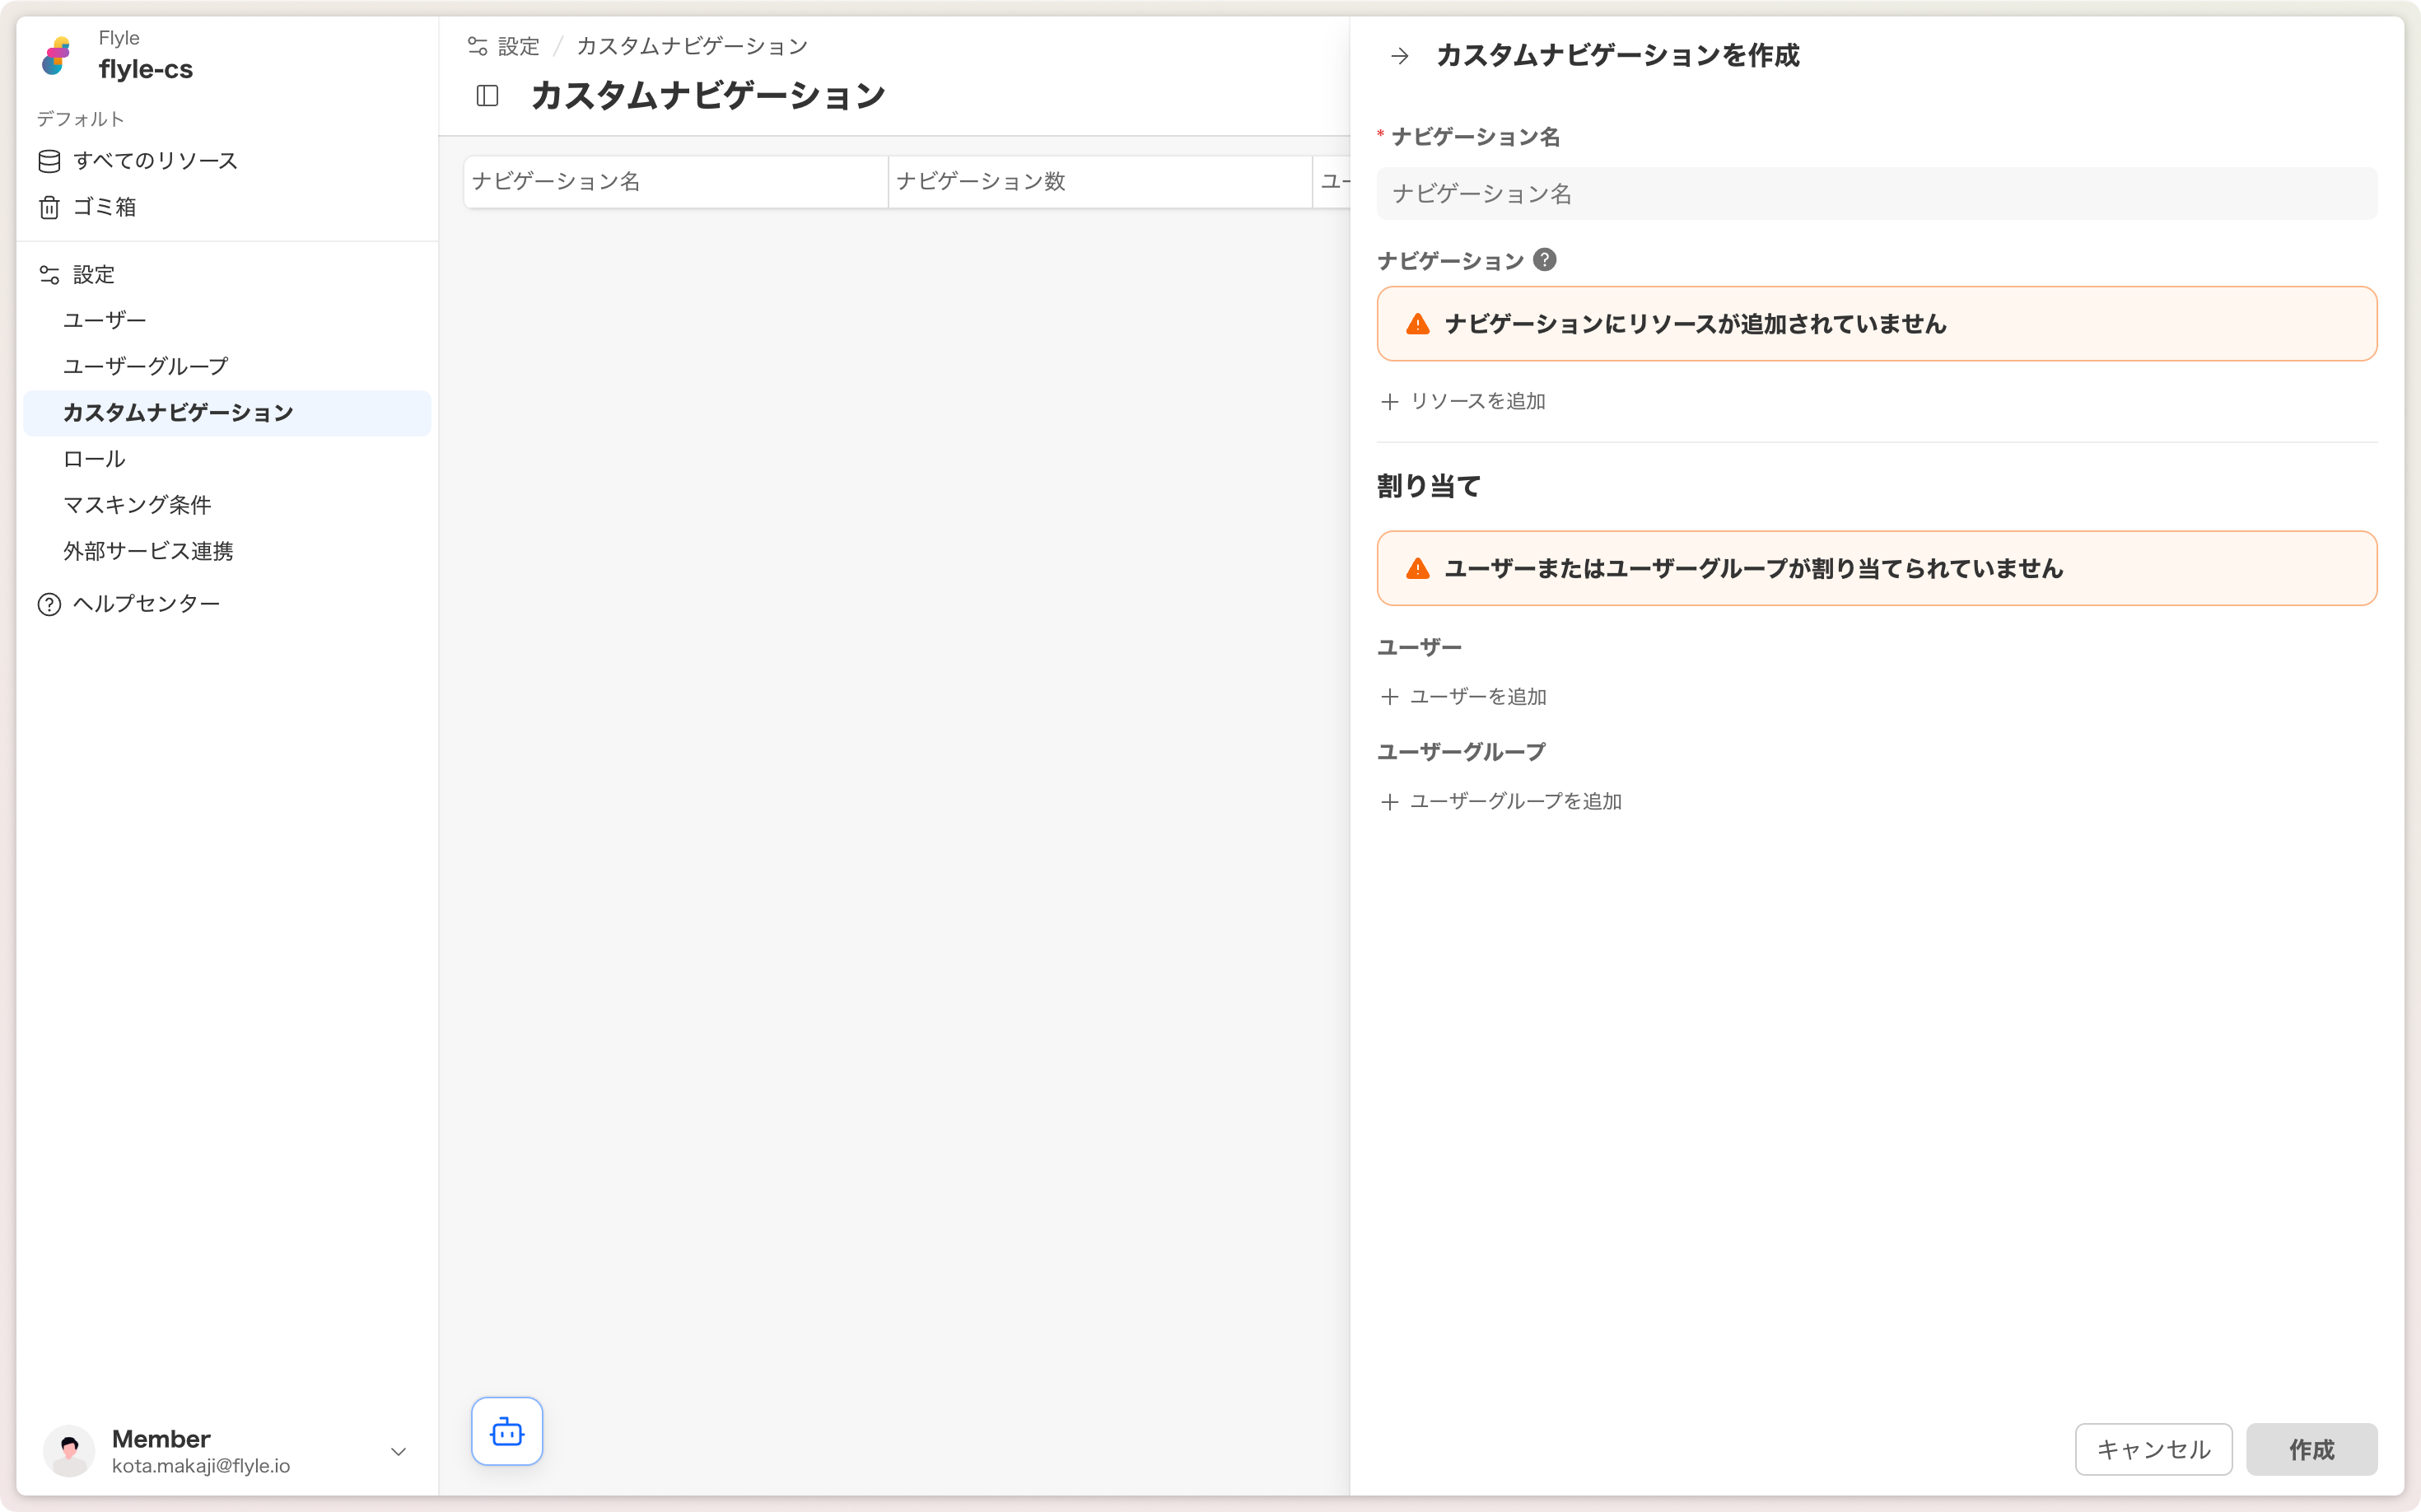Click the ヘルプセンター help circle icon
This screenshot has width=2421, height=1512.
(x=49, y=604)
